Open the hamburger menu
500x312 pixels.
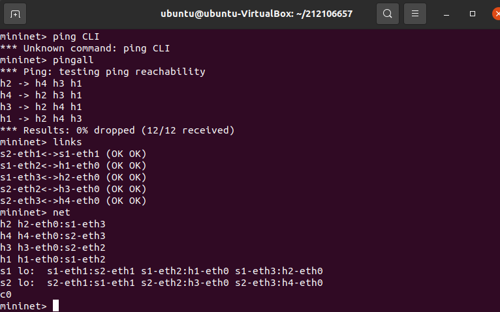pos(415,14)
